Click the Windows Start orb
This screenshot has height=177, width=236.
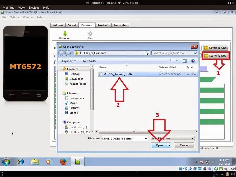tap(6, 162)
